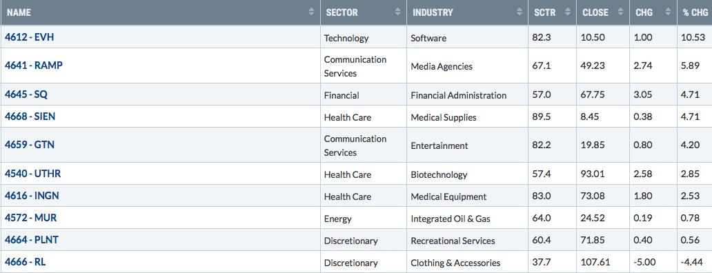Screen dimensions: 712x273
Task: Open the 4641 - RAMP stock link
Action: pyautogui.click(x=34, y=65)
